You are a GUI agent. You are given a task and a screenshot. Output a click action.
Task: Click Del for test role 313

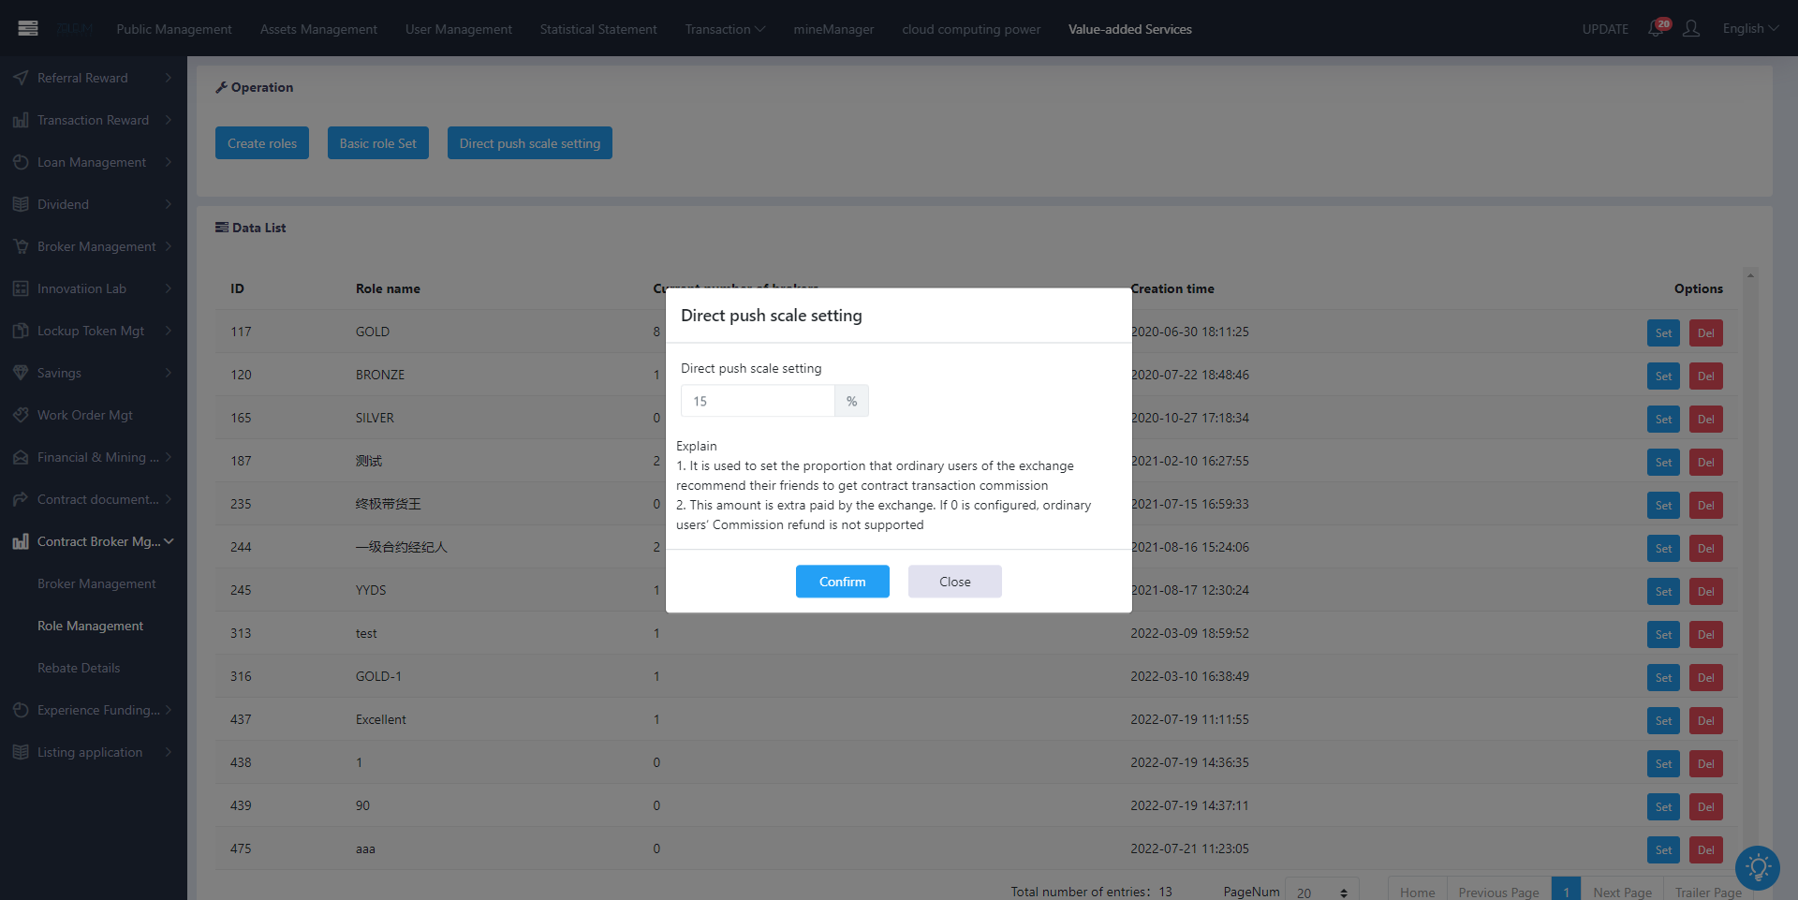click(1706, 635)
